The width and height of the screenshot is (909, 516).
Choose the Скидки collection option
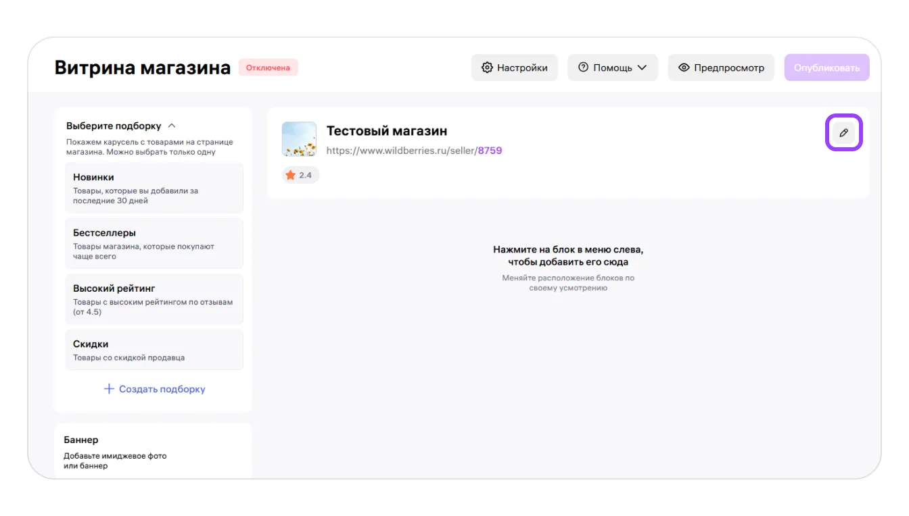(x=154, y=349)
